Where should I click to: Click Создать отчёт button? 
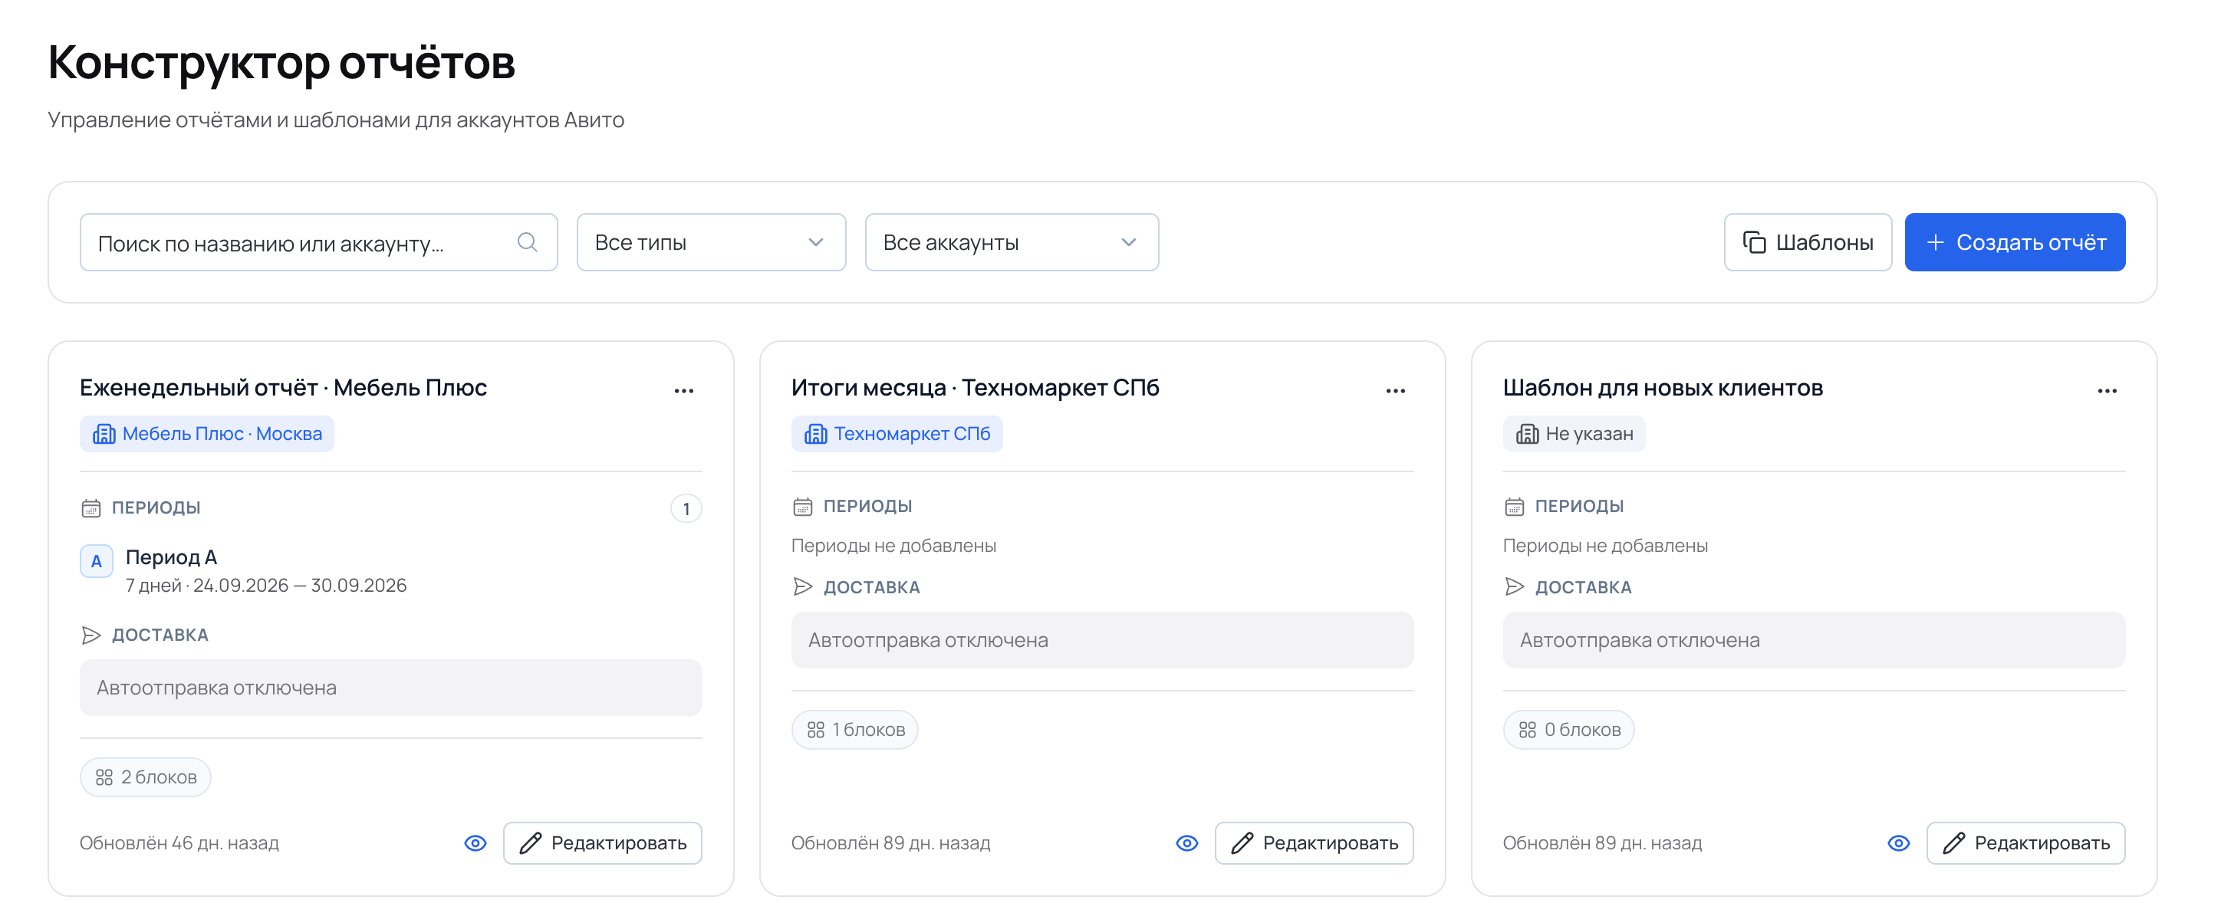tap(2014, 242)
